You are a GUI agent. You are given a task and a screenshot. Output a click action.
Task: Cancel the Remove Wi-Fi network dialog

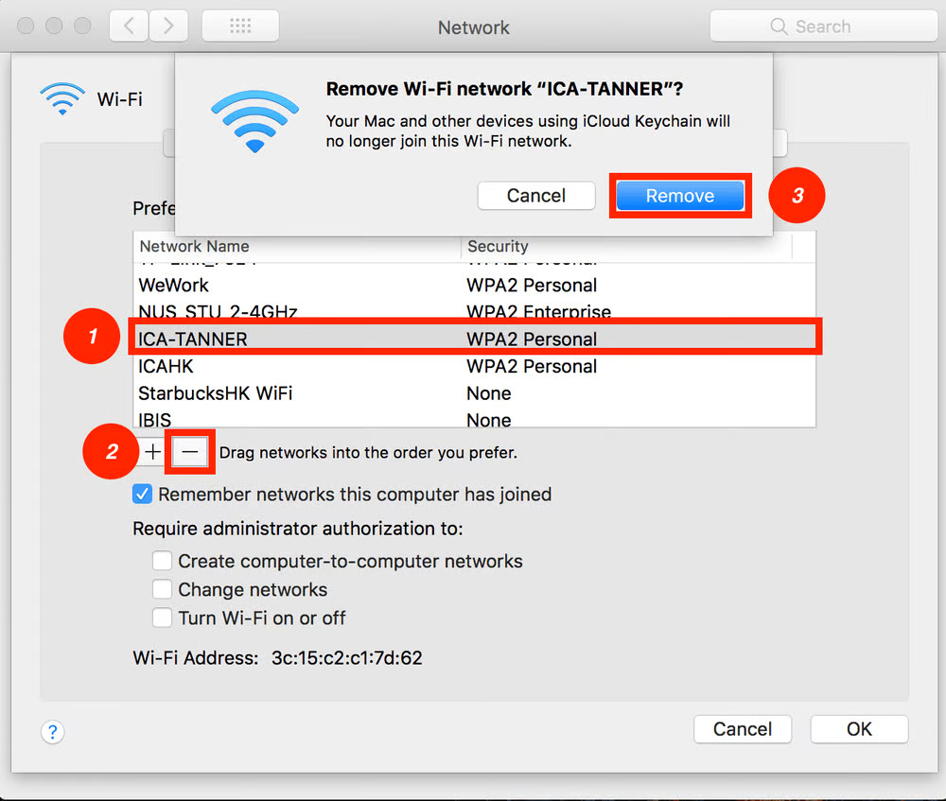[535, 196]
